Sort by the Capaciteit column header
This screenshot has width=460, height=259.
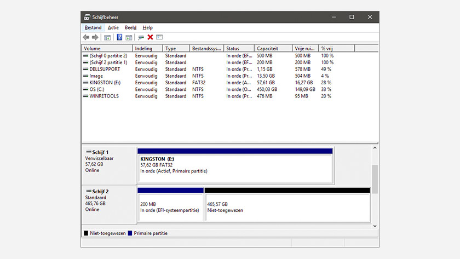[x=273, y=48]
